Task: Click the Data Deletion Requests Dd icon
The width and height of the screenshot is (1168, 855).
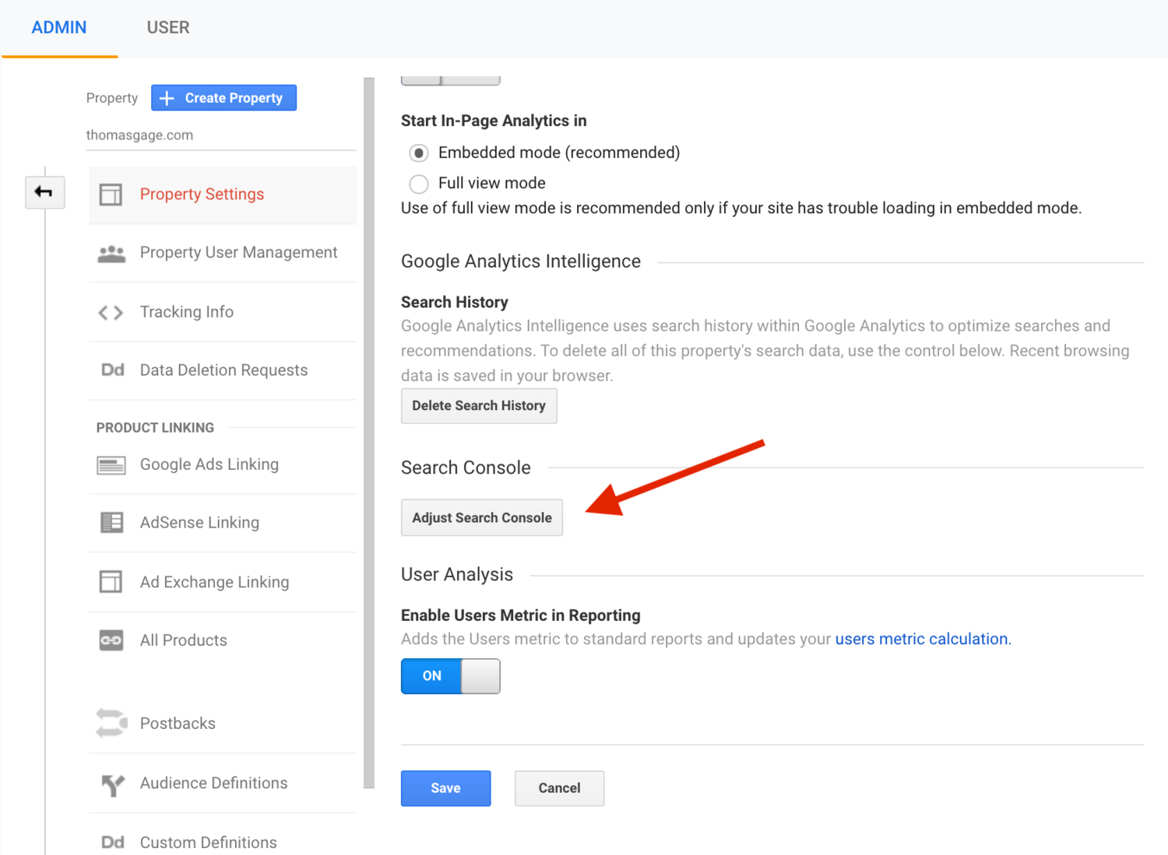Action: click(112, 370)
